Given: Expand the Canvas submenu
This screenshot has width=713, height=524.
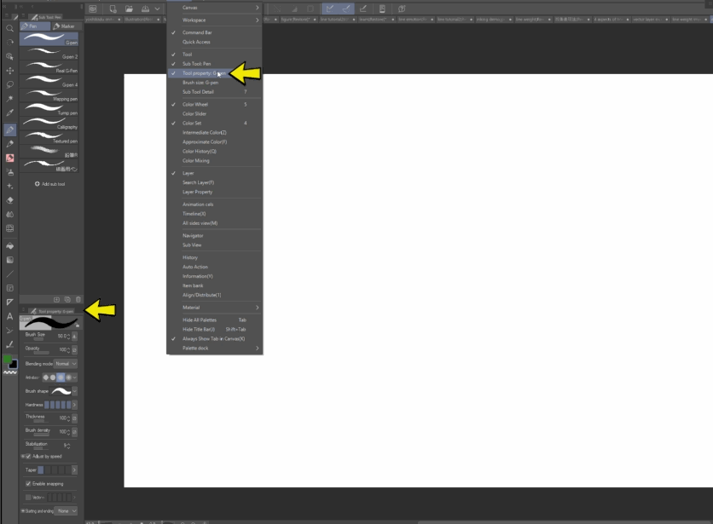Looking at the screenshot, I should pyautogui.click(x=215, y=8).
